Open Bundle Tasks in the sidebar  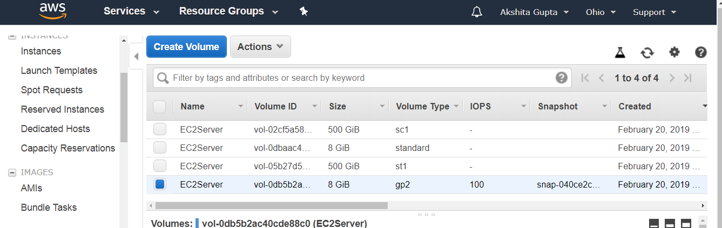(x=49, y=208)
